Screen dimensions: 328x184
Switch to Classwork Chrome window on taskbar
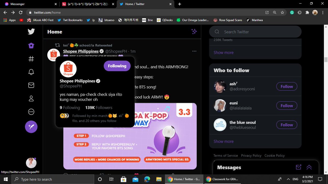[x=222, y=179]
